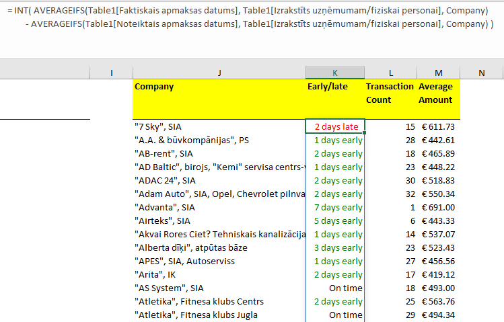
Task: Click the "A.A. & būvkompānijas", PS cell
Action: 219,140
